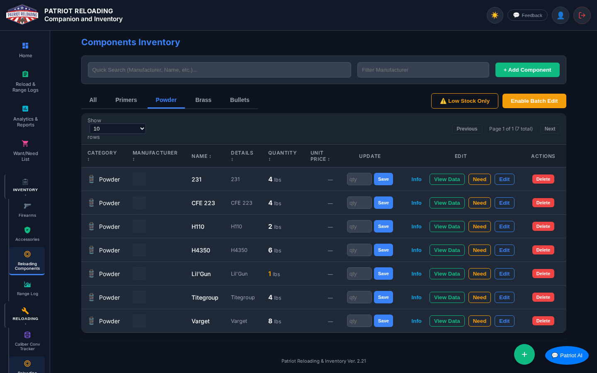Mark H110 as Need

(480, 226)
